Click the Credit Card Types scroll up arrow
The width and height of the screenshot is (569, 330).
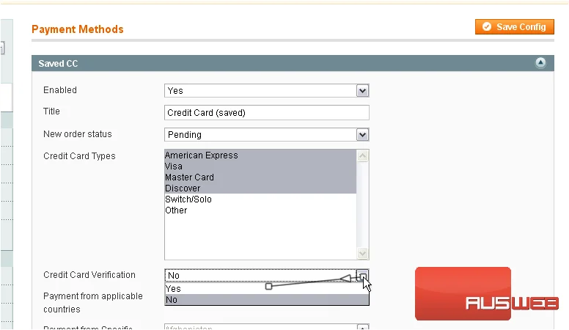(362, 155)
